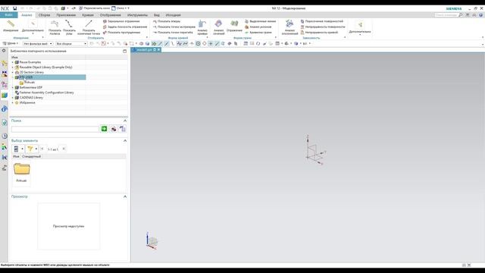Select Показать пропущенное command
This screenshot has height=273, width=485.
pos(121,32)
